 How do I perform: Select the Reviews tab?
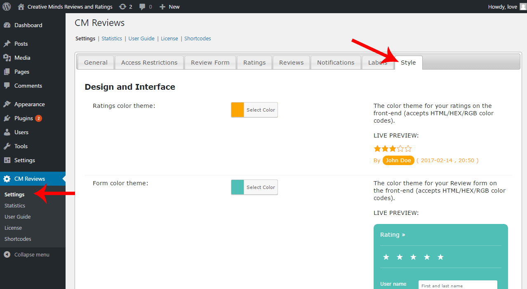(x=291, y=63)
